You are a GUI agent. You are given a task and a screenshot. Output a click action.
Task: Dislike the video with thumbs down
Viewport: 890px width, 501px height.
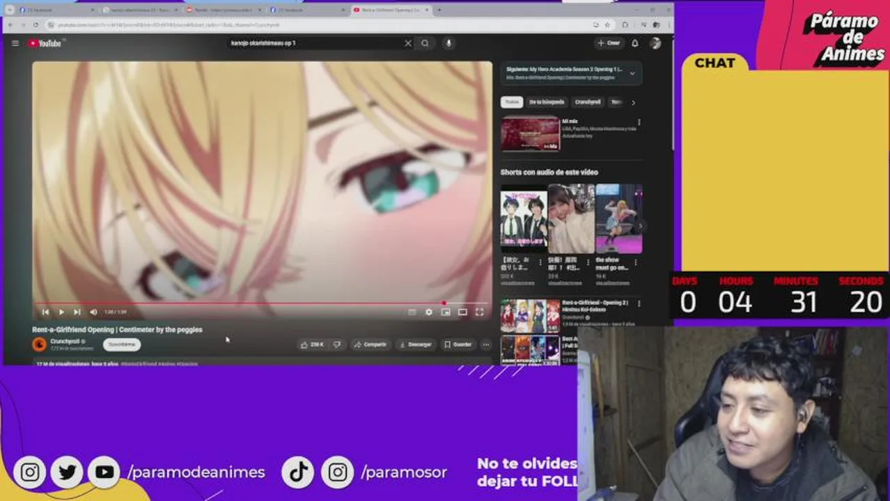click(337, 344)
